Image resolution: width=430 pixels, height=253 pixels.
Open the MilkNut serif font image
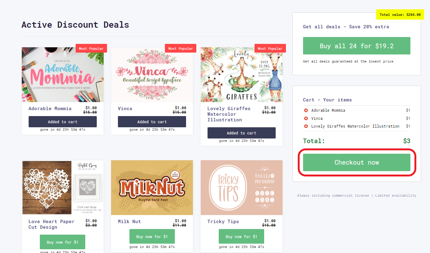pyautogui.click(x=152, y=188)
